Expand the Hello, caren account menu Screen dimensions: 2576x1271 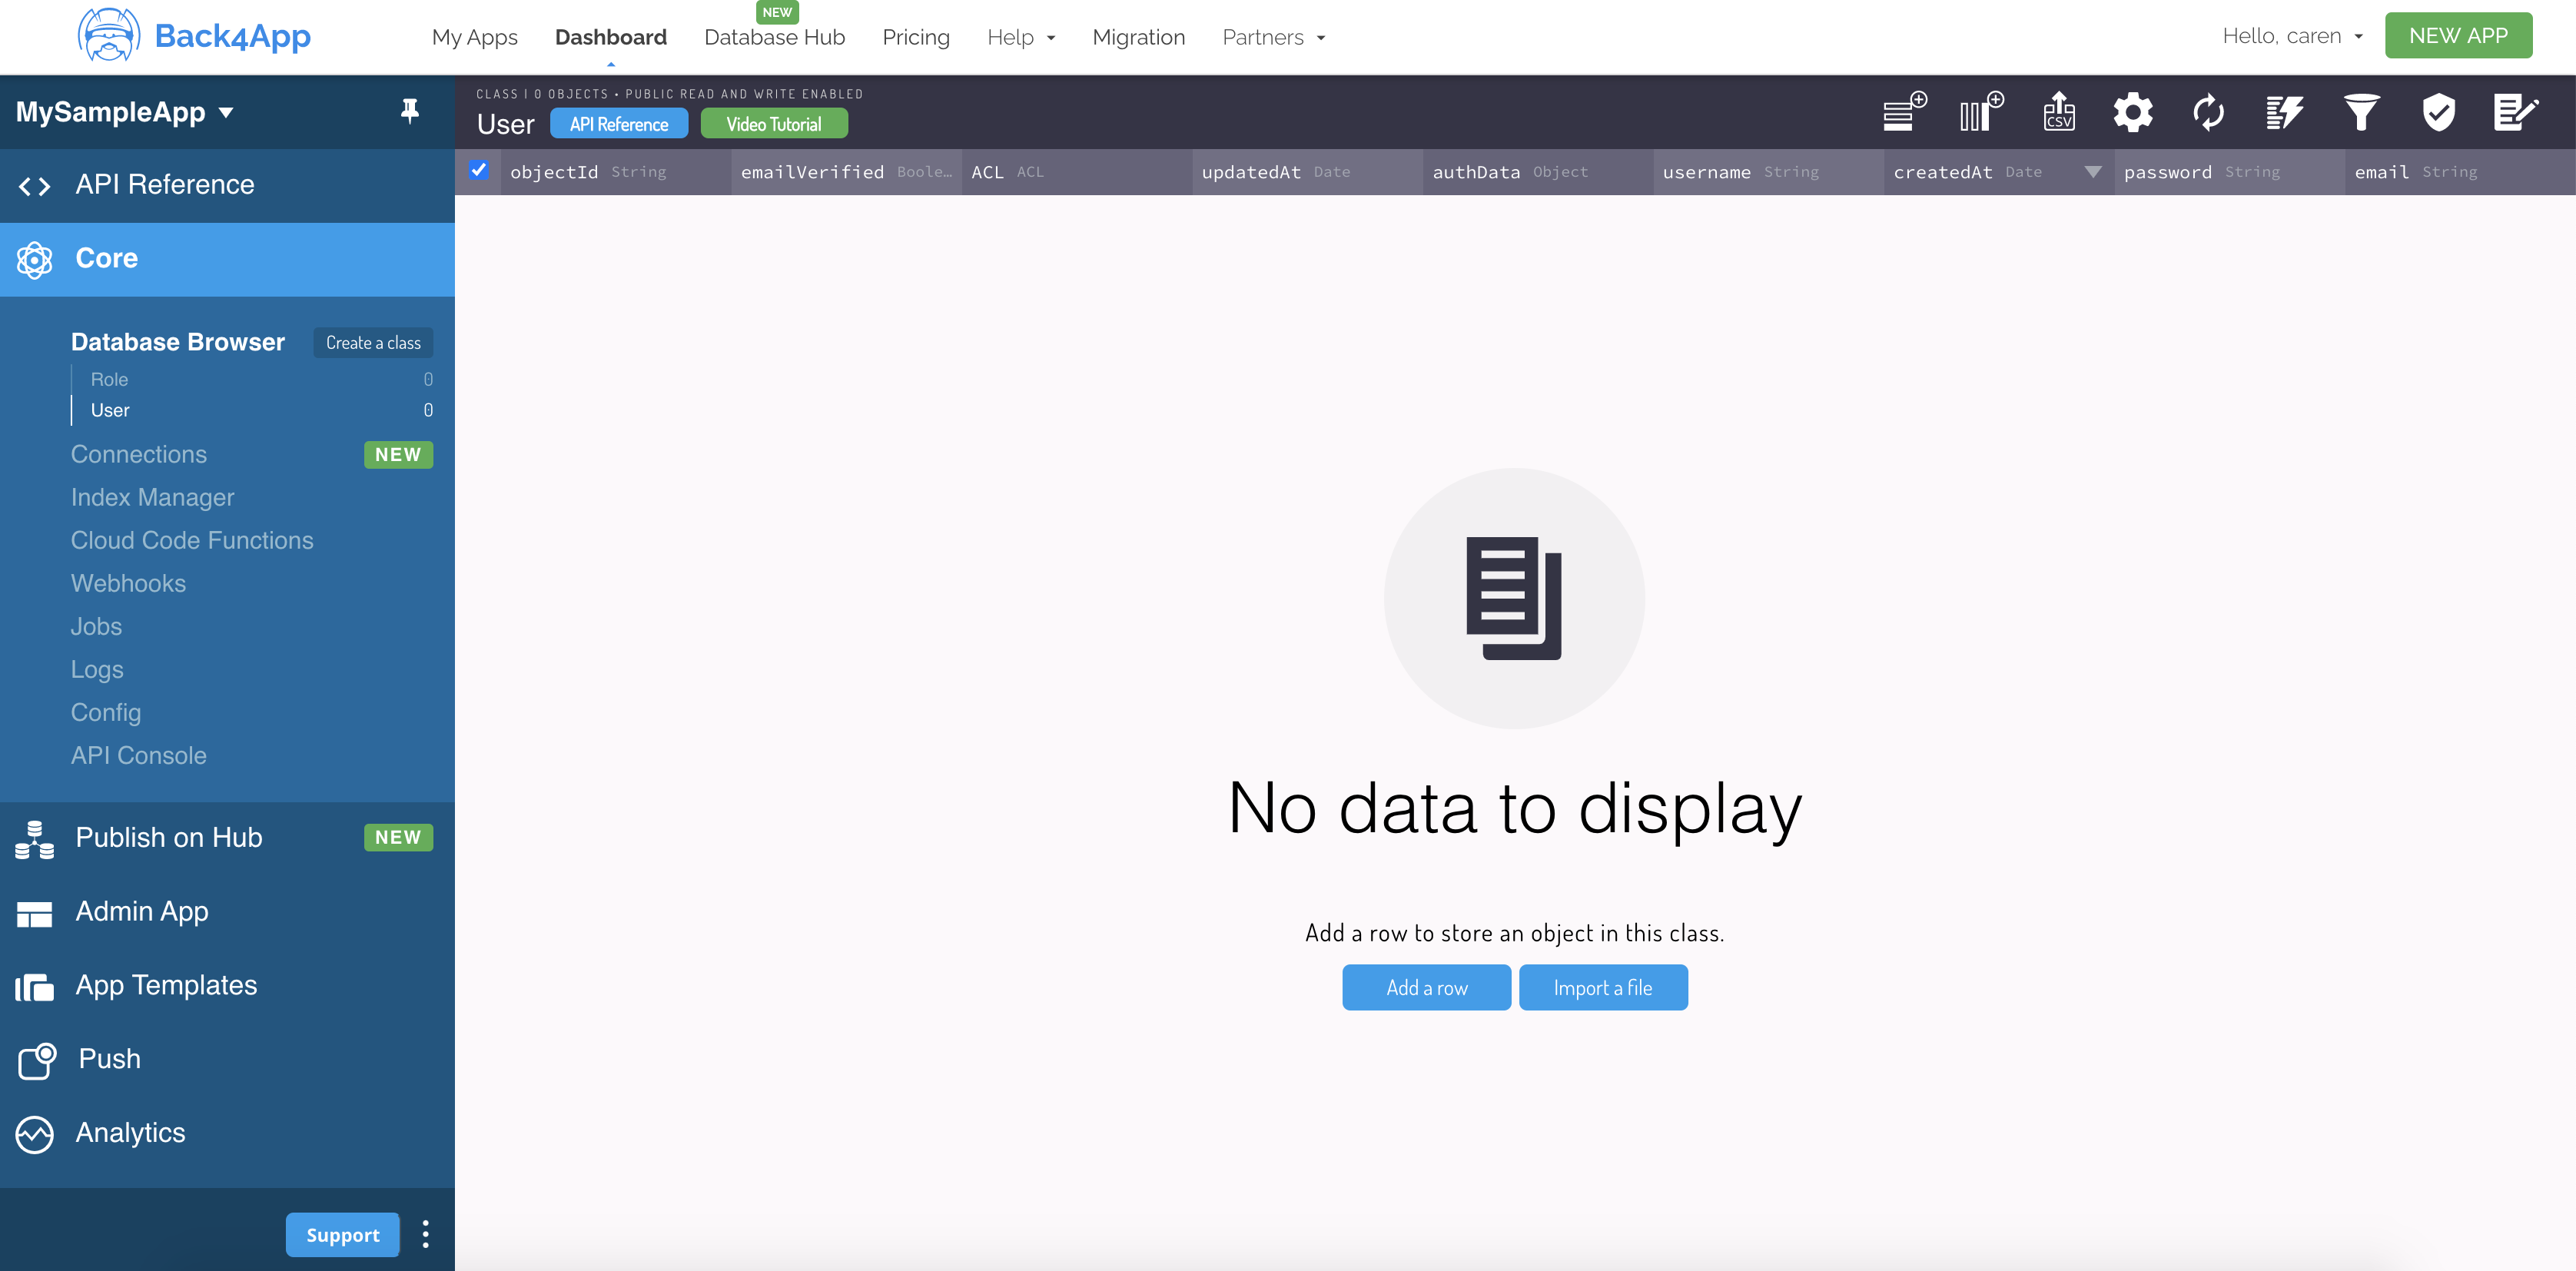coord(2291,36)
